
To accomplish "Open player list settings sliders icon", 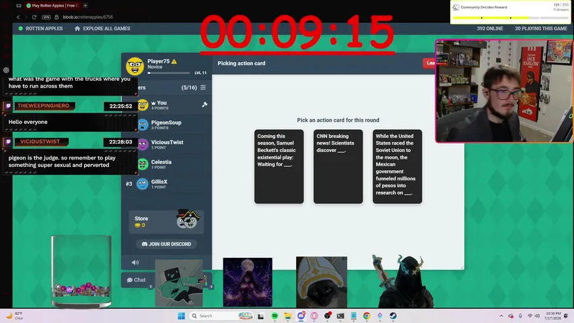I will coord(203,87).
